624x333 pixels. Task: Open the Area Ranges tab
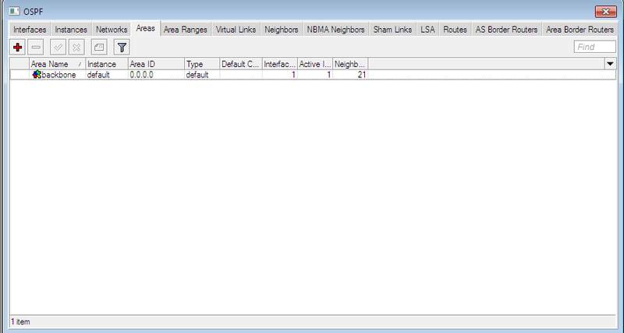coord(186,30)
